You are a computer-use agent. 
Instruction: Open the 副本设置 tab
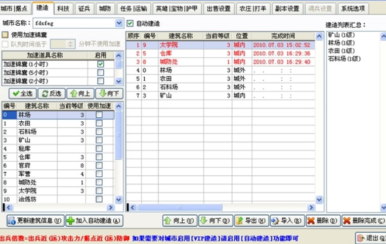[287, 9]
